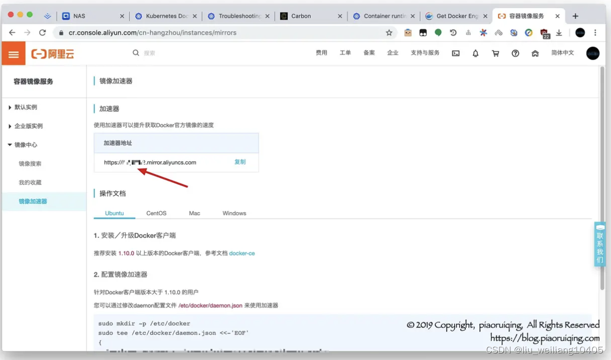
Task: Switch to the Ubuntu documentation tab
Action: click(114, 213)
